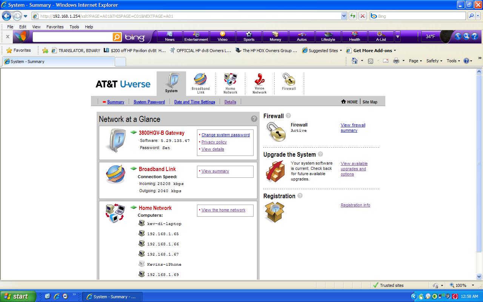Screen dimensions: 483x302
Task: Click the Stop loading button
Action: [363, 16]
